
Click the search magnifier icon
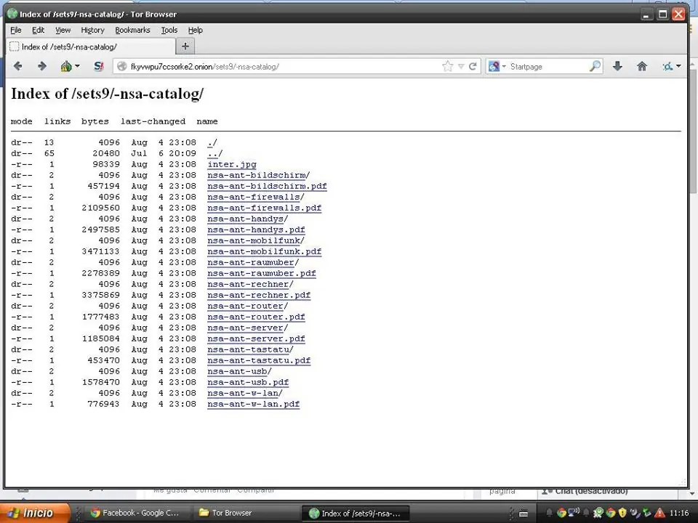[595, 66]
